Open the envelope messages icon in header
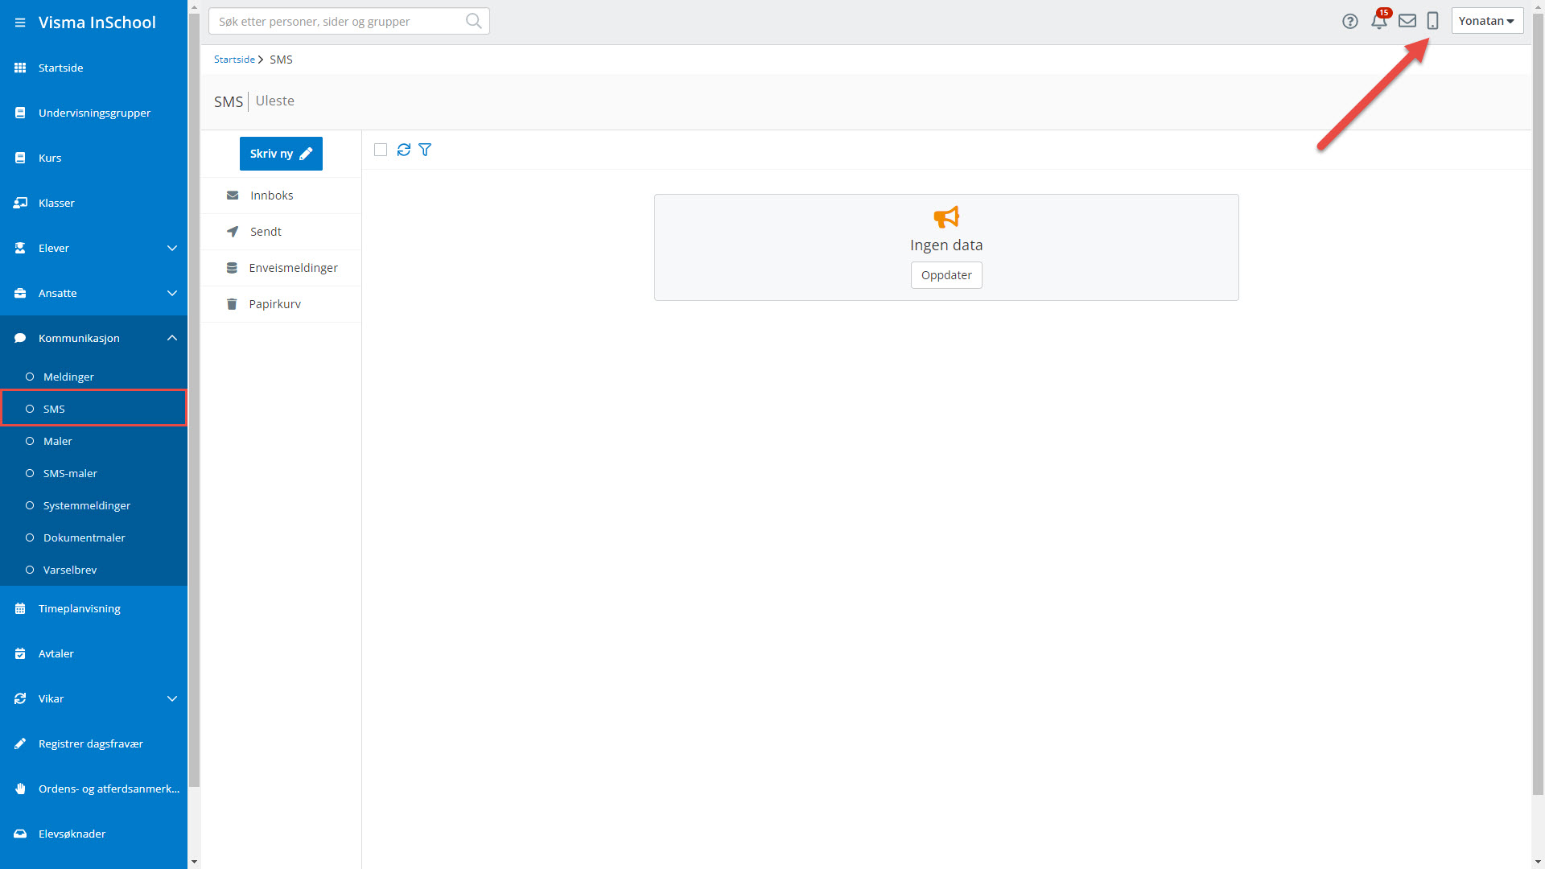Viewport: 1545px width, 869px height. coord(1407,21)
